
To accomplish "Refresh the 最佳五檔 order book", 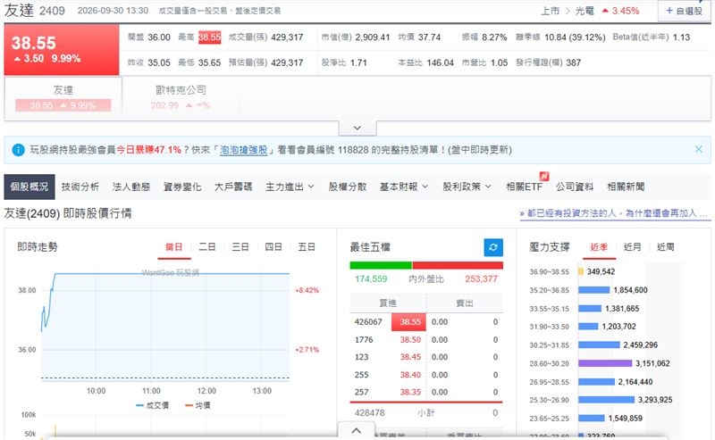I will click(493, 247).
